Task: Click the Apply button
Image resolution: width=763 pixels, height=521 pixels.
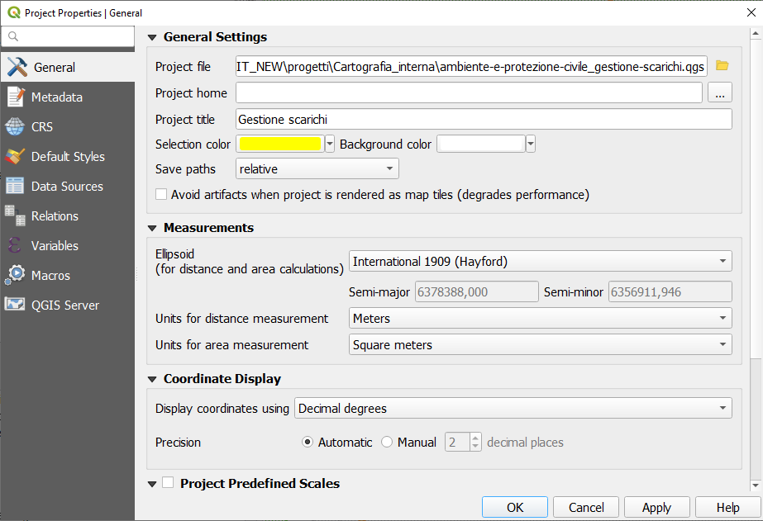Action: coord(657,508)
